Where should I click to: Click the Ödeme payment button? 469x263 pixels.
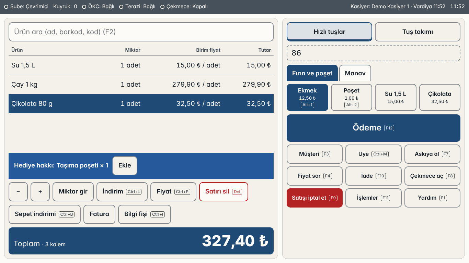click(x=373, y=128)
